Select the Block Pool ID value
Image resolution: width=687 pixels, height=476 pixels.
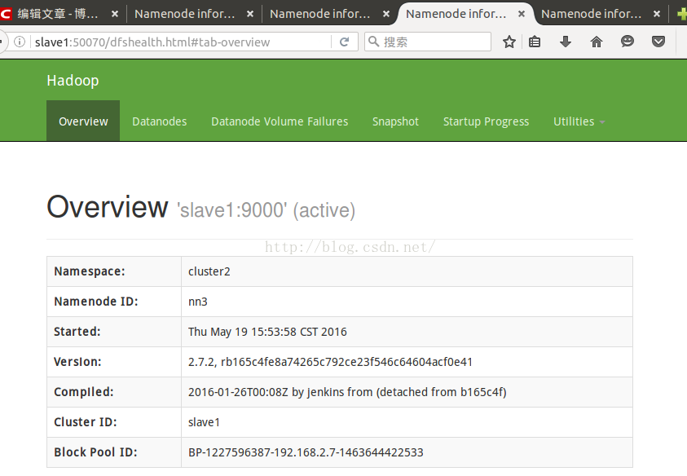point(306,452)
